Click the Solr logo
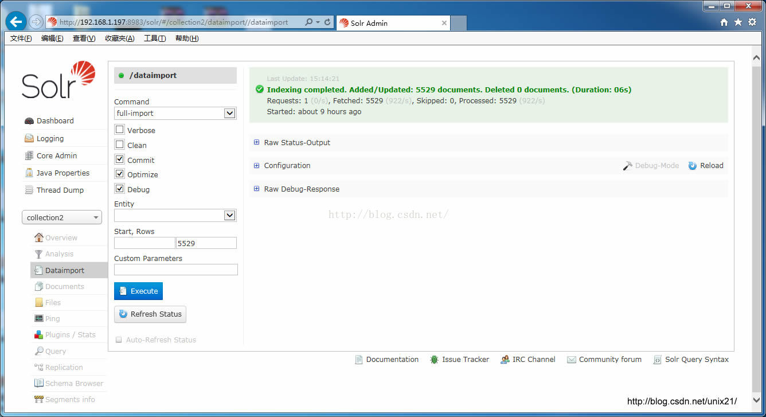766x417 pixels. click(58, 80)
